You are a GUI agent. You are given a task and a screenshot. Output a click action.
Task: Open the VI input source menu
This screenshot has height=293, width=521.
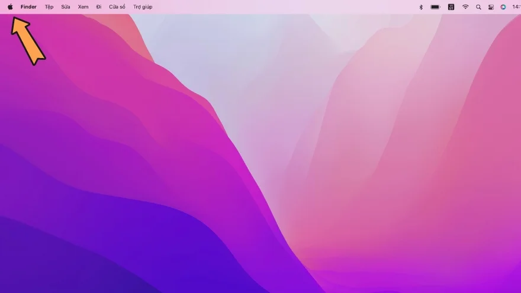click(x=451, y=7)
